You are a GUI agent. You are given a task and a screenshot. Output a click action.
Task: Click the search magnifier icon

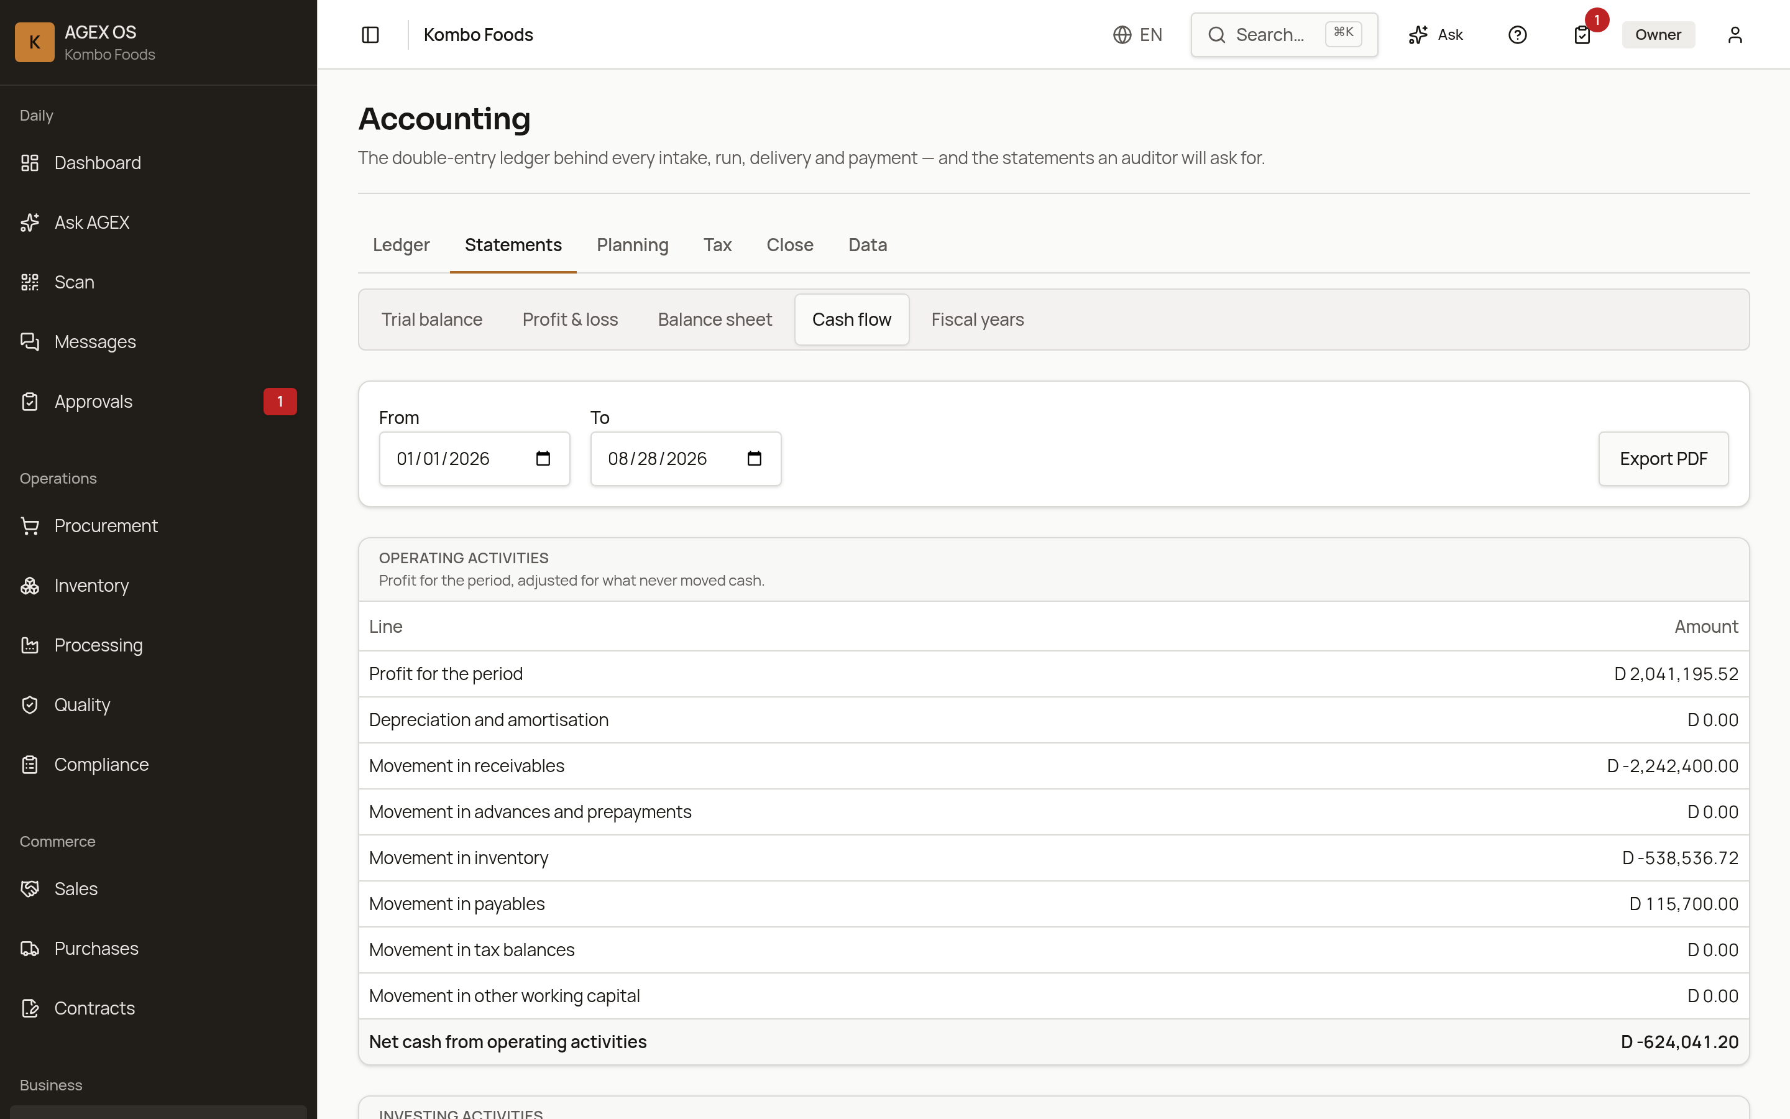pyautogui.click(x=1217, y=35)
